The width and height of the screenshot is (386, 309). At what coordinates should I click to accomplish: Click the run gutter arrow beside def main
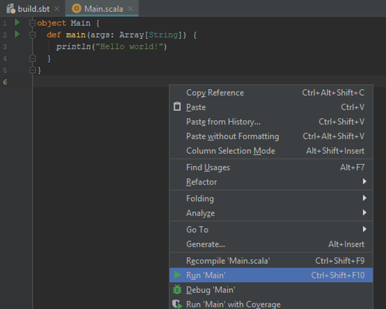pyautogui.click(x=17, y=34)
